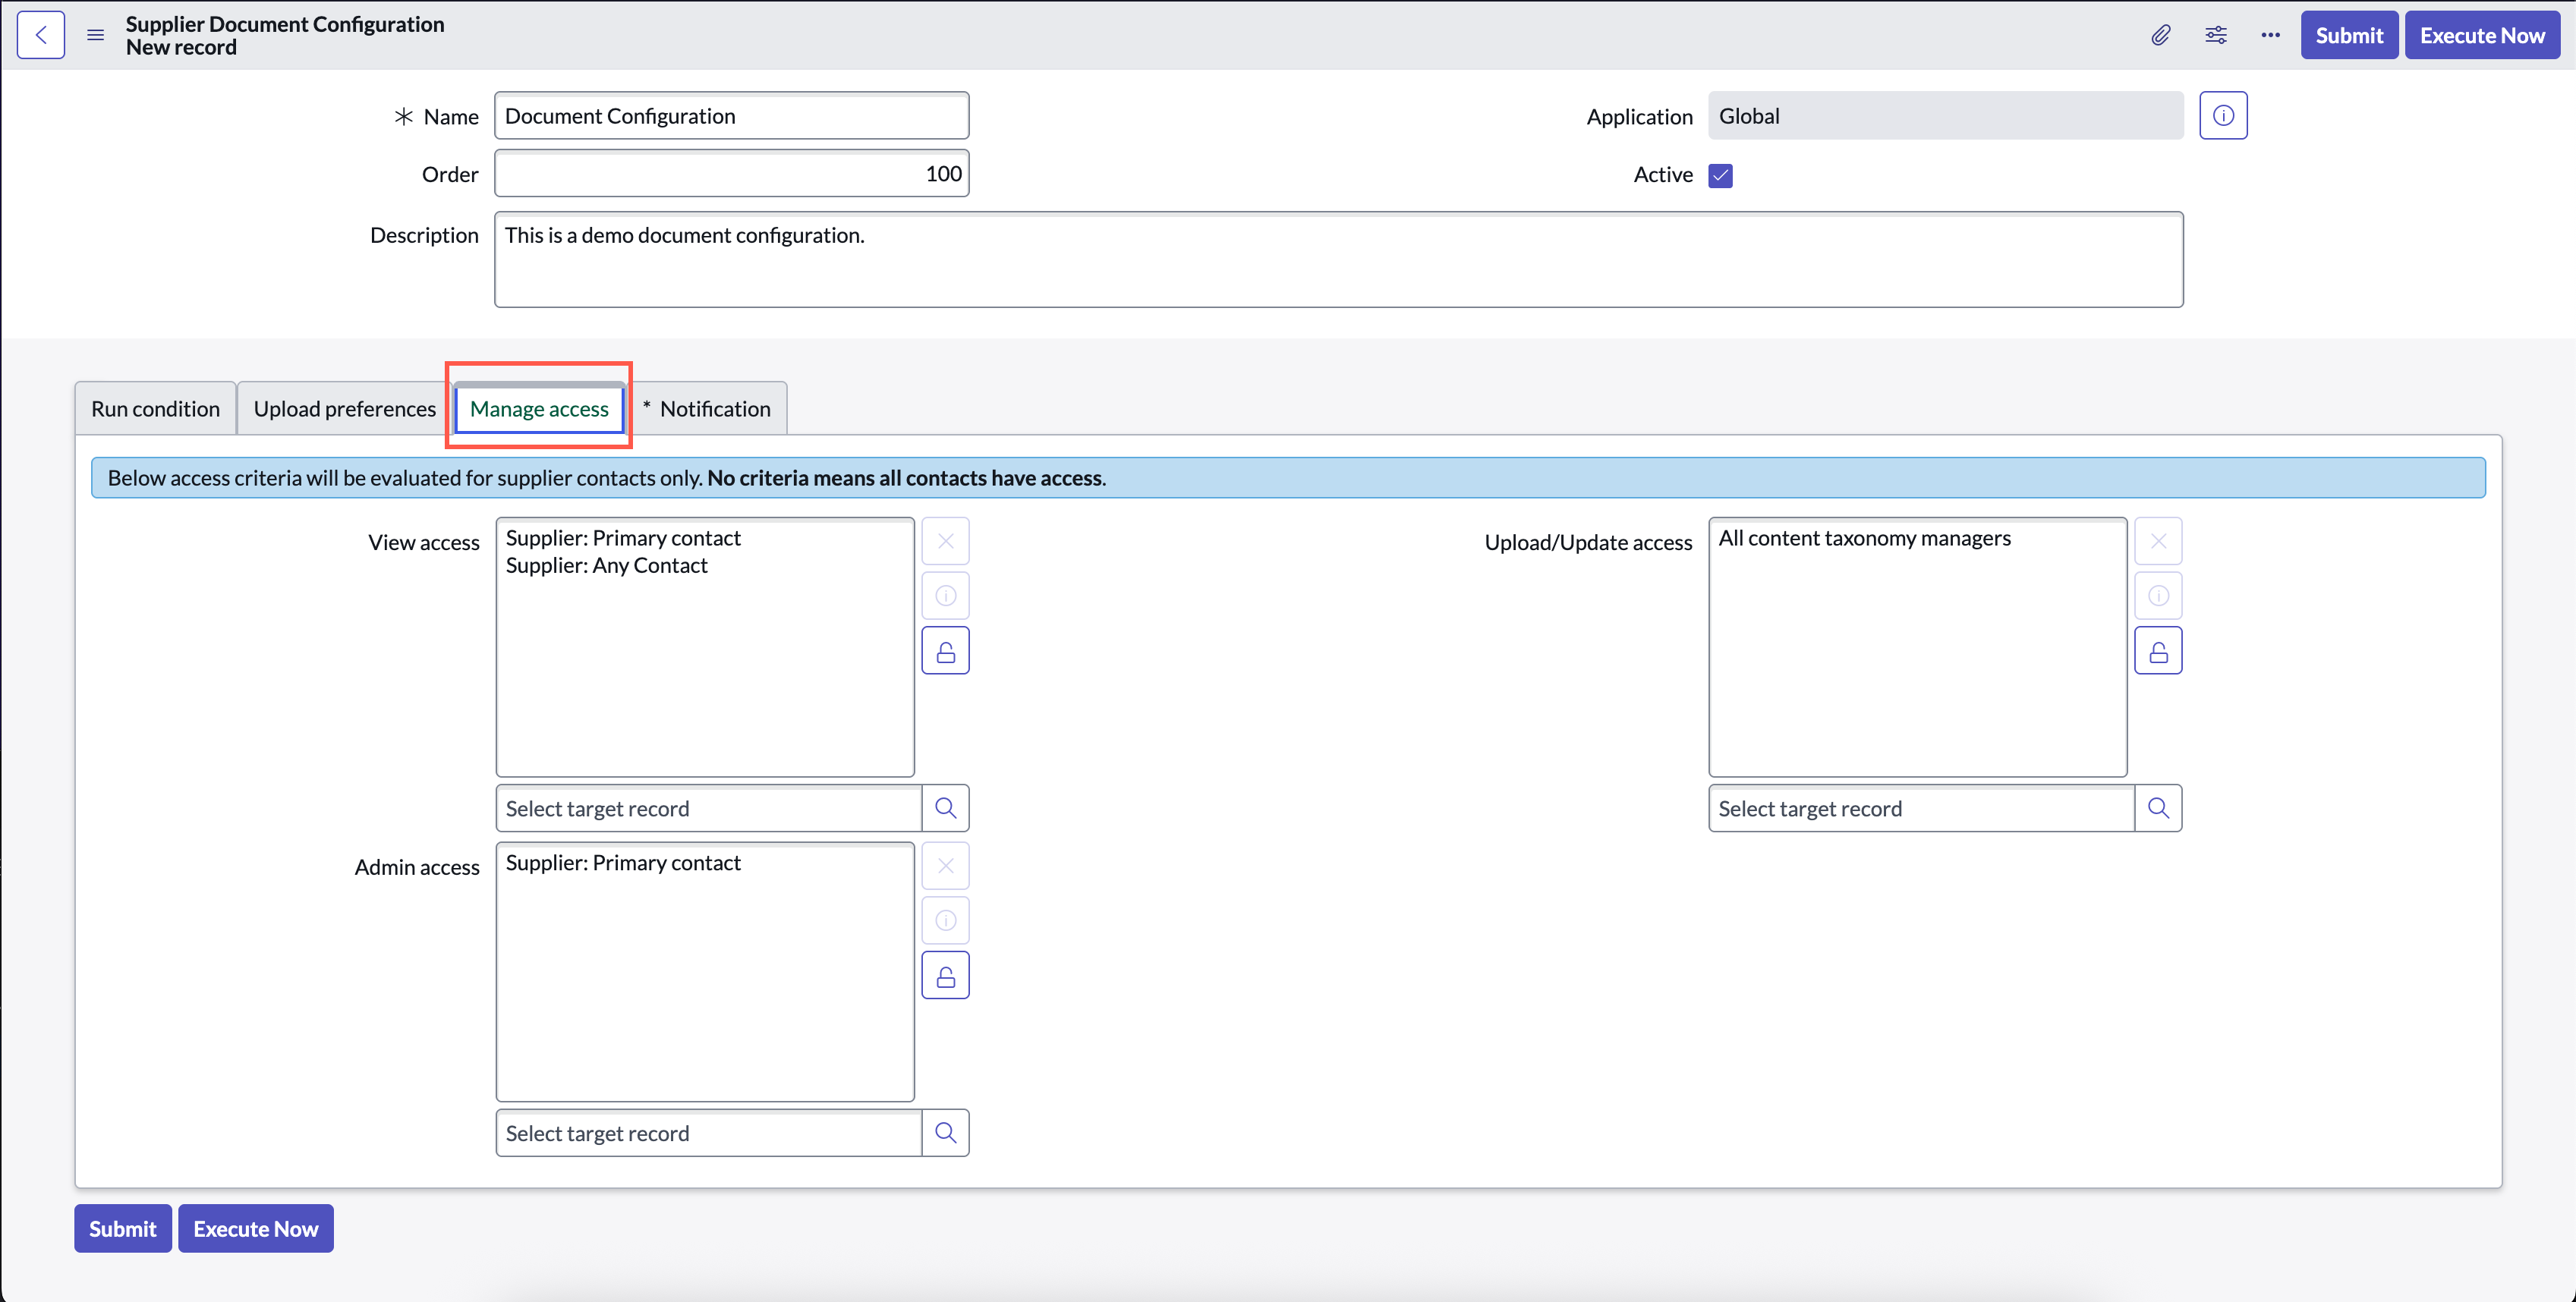
Task: Click Execute Now in the header
Action: pyautogui.click(x=2482, y=35)
